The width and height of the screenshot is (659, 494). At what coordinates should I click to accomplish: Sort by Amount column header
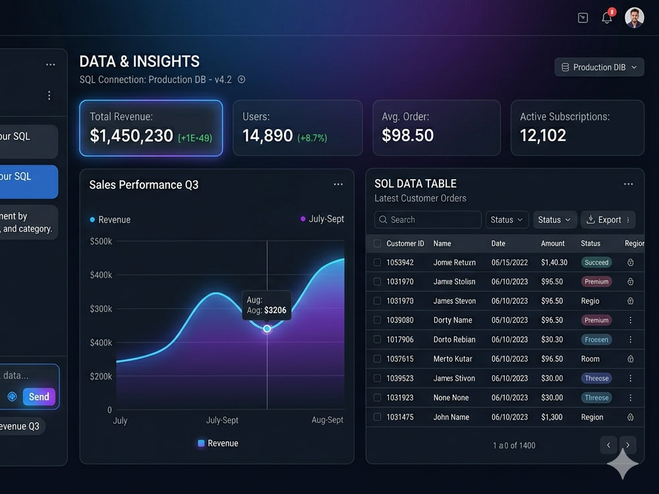tap(553, 244)
